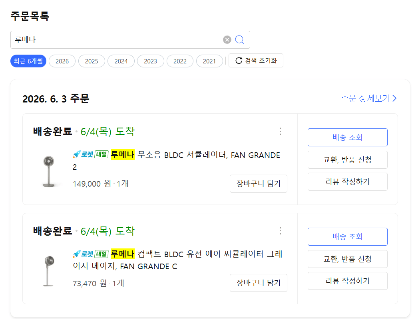Screen dimensions: 416x319
Task: Request exchange or return for FAN GRANDE 2
Action: pyautogui.click(x=348, y=159)
